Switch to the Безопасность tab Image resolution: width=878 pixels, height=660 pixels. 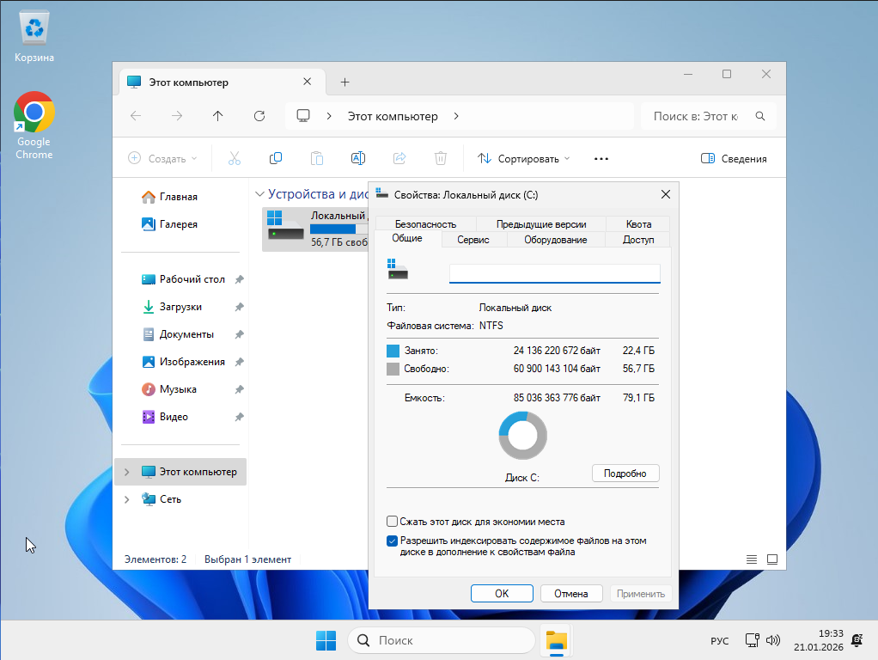tap(425, 224)
